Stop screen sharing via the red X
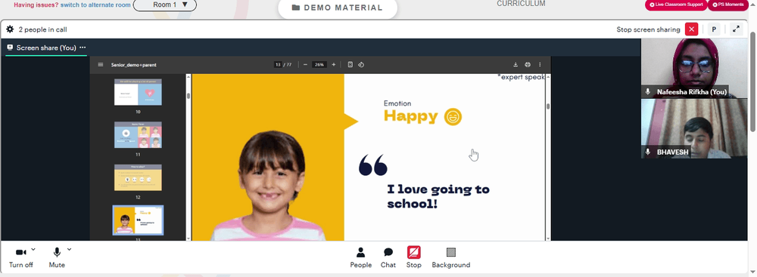 coord(692,29)
